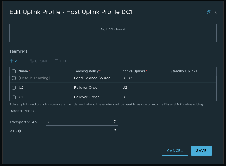Viewport: 226px width, 166px height.
Task: Add a new teaming entry
Action: [x=17, y=61]
